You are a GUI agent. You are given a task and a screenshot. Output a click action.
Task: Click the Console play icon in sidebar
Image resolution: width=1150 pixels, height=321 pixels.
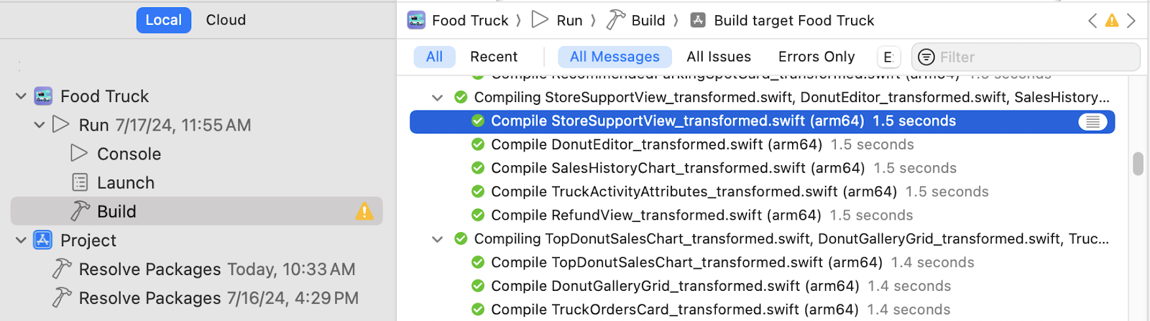coord(79,154)
